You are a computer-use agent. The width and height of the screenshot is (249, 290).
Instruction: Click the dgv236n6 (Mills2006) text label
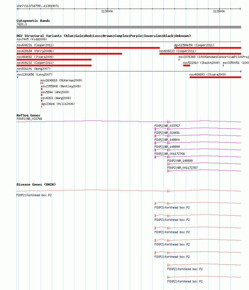(58, 104)
